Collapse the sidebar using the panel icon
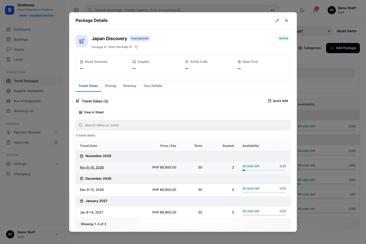Screen dimensions: 366x244 76,10
